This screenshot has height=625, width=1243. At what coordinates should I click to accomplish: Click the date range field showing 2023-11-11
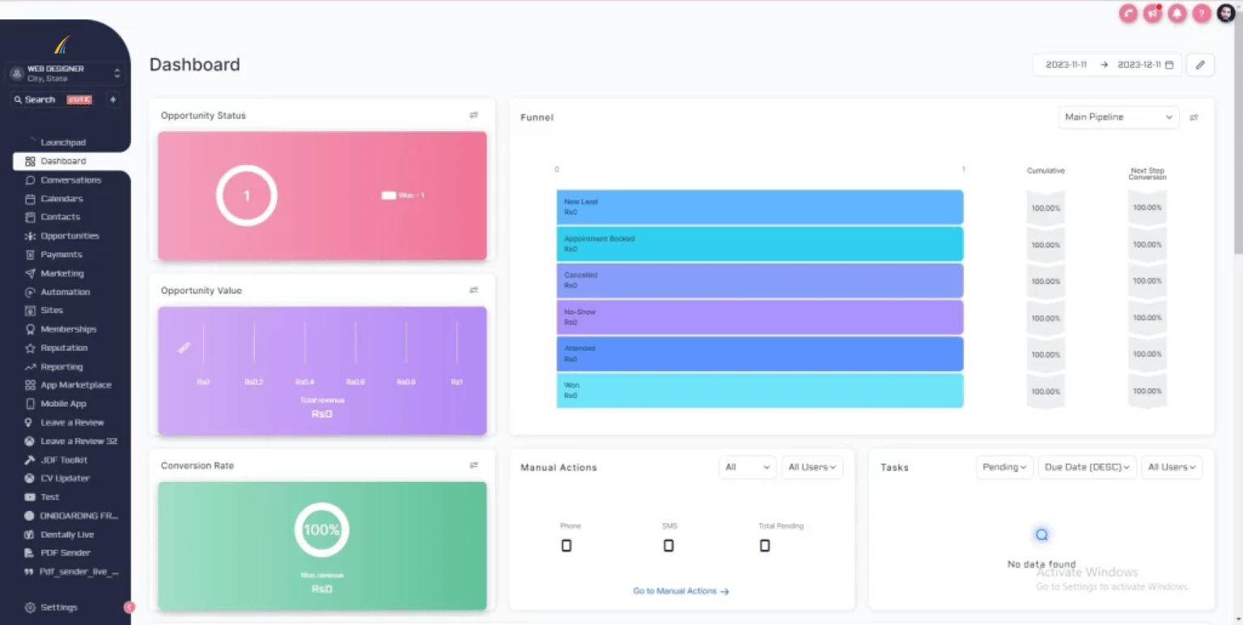click(x=1067, y=65)
